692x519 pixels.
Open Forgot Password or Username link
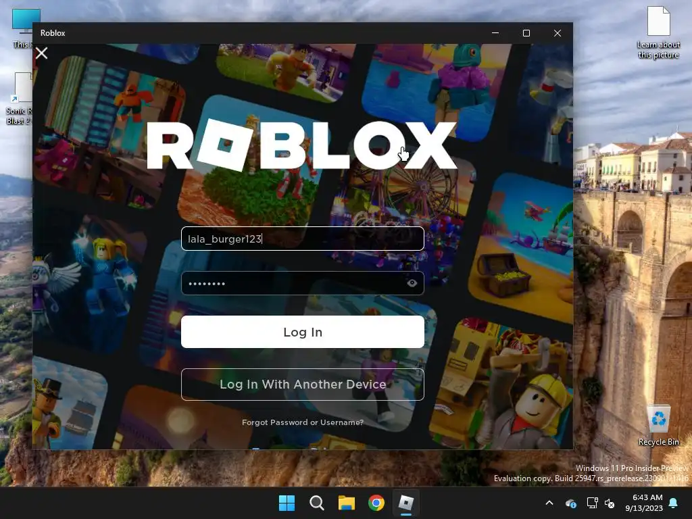click(x=302, y=422)
